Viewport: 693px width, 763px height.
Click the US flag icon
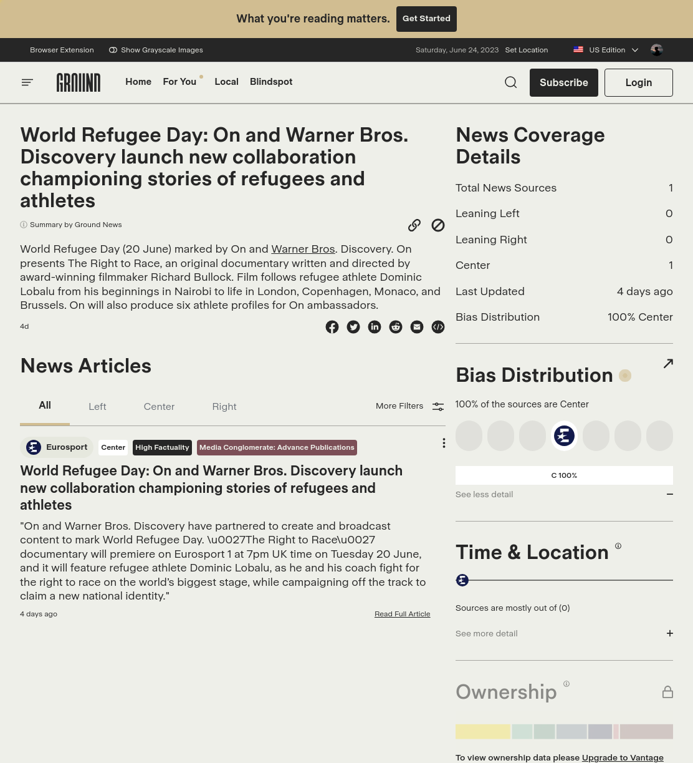pyautogui.click(x=578, y=50)
